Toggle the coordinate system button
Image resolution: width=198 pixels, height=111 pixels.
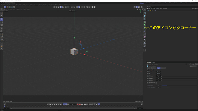[14, 7]
